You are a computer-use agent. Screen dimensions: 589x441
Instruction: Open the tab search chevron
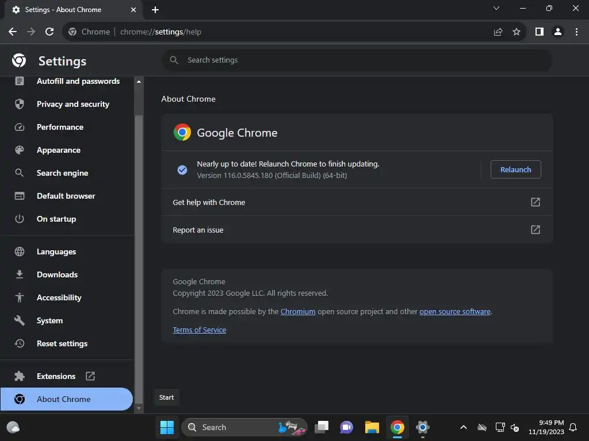pyautogui.click(x=496, y=8)
